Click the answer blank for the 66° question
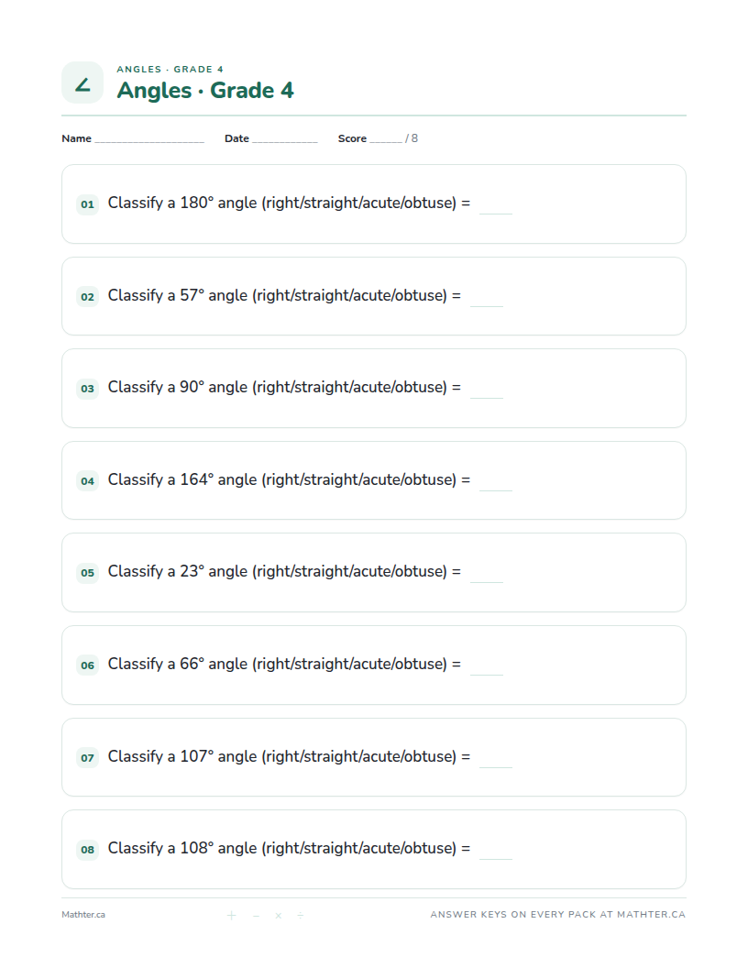The width and height of the screenshot is (748, 968). tap(487, 668)
